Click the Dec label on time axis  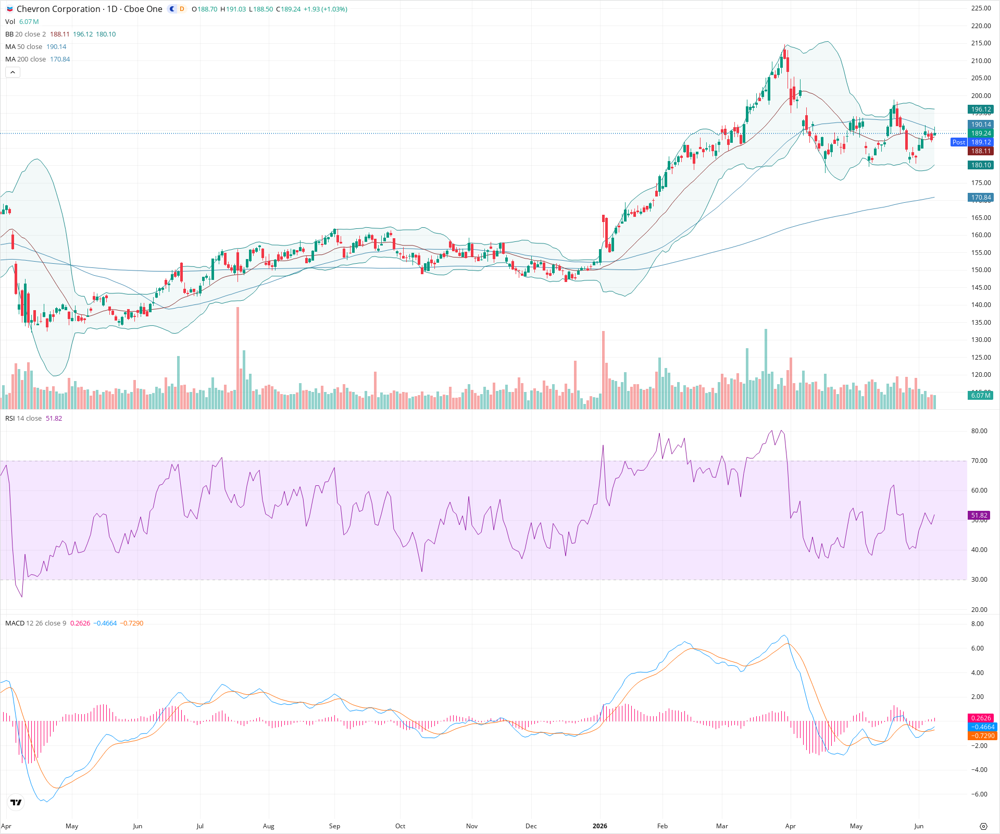click(531, 826)
